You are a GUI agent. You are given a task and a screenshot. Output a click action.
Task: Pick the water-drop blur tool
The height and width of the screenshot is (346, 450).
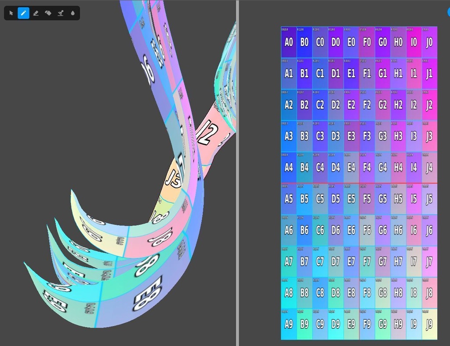point(73,13)
